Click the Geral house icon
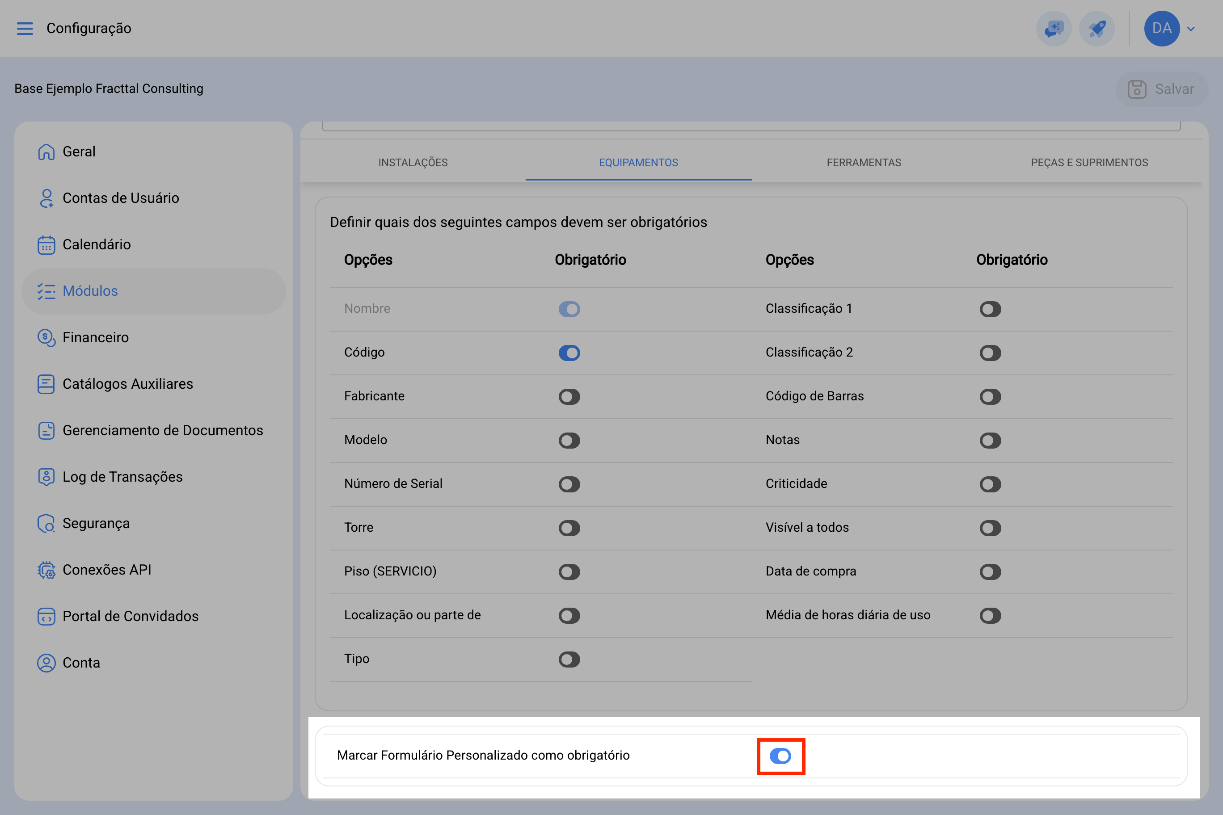 (46, 152)
